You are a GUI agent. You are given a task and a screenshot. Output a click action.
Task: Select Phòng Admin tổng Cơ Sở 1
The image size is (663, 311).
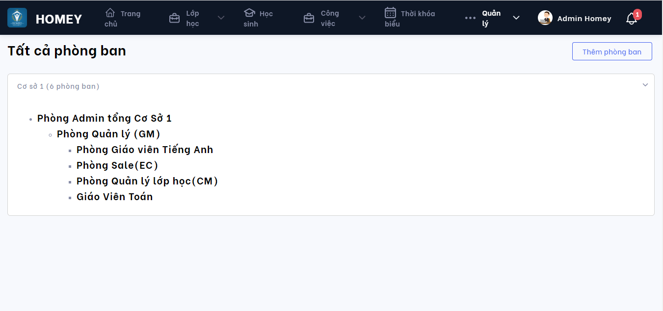tap(105, 118)
